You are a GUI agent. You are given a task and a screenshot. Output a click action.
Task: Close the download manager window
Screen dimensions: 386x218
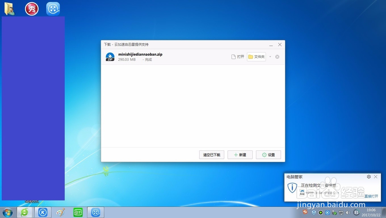click(280, 44)
